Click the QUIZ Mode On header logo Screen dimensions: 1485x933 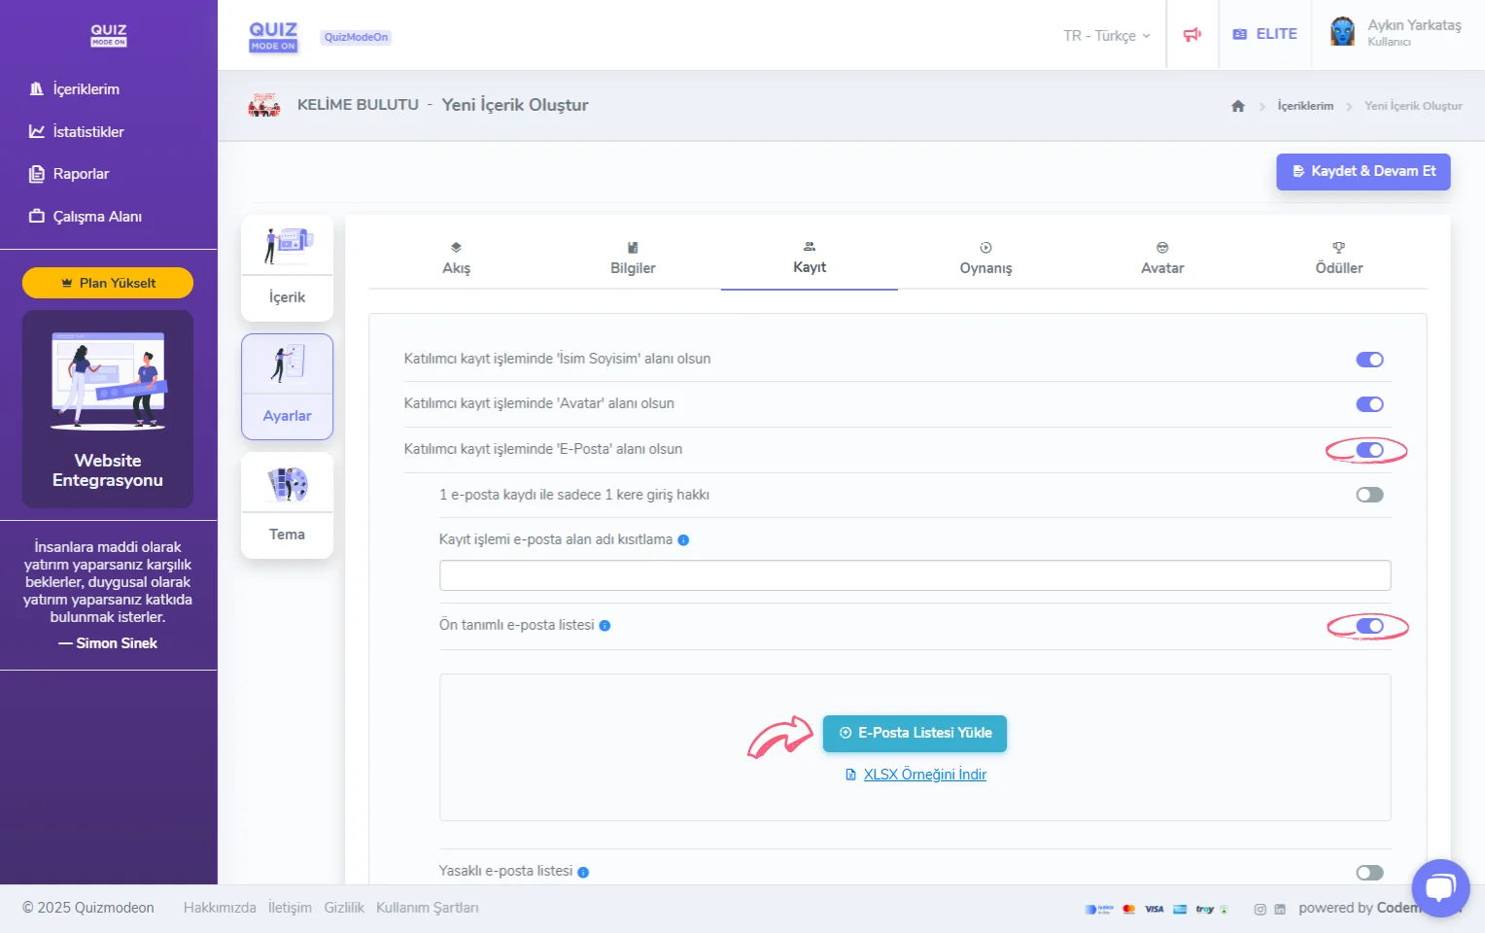[273, 36]
